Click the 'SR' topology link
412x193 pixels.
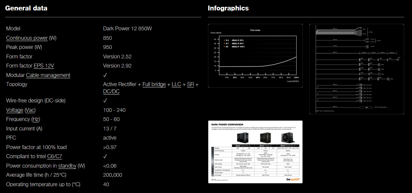pos(190,84)
